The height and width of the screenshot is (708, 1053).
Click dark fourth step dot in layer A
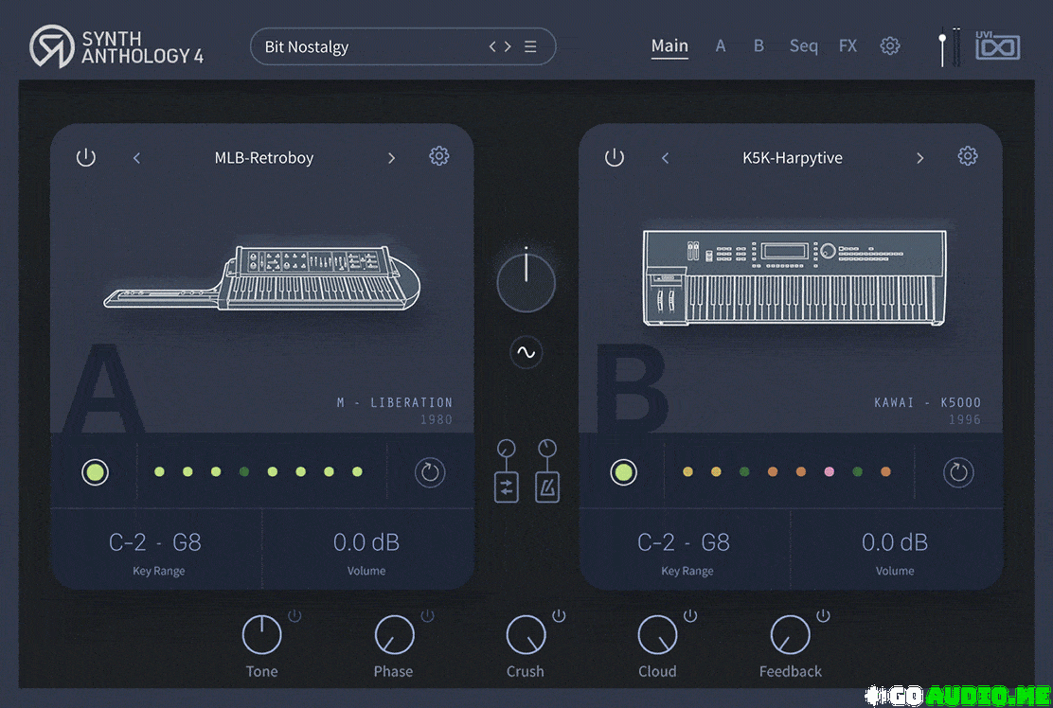tap(243, 471)
